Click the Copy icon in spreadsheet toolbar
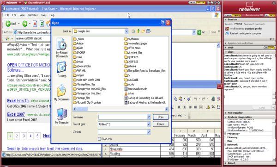This screenshot has width=277, height=167. pos(175,99)
